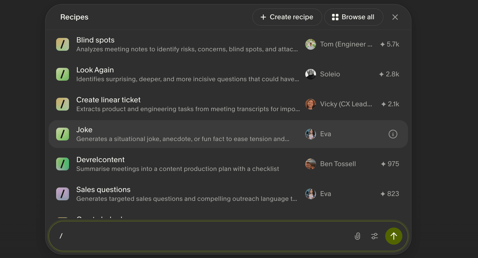Click the Recipes panel heading
Screen dimensions: 478x258
click(74, 17)
